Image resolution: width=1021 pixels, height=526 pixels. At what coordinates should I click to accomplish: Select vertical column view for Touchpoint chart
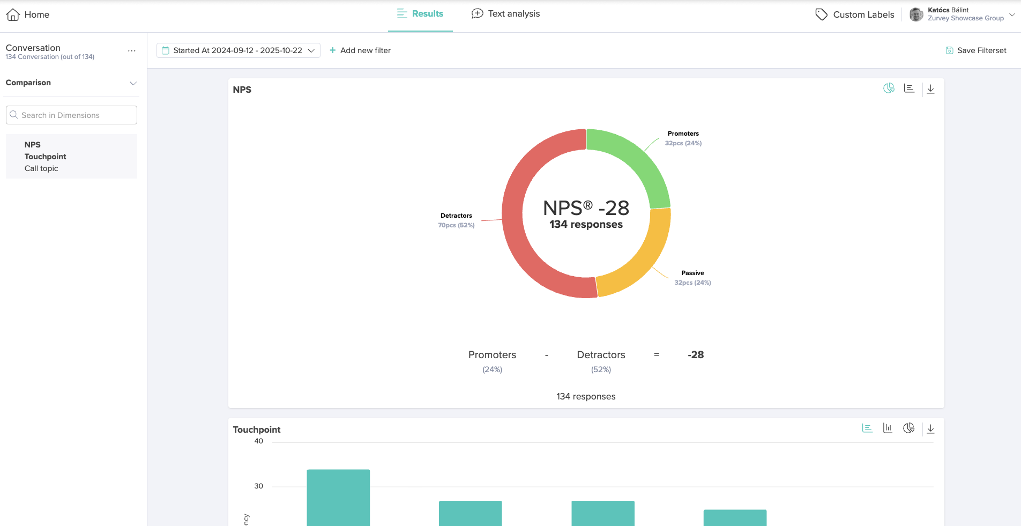888,428
